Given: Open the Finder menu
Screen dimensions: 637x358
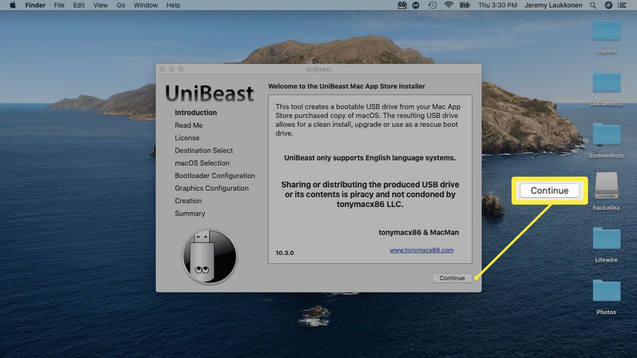Looking at the screenshot, I should (x=35, y=5).
